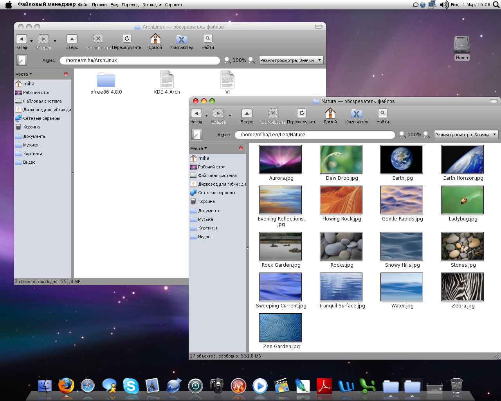Click the Search icon in Nature window toolbar
This screenshot has width=501, height=401.
[382, 114]
